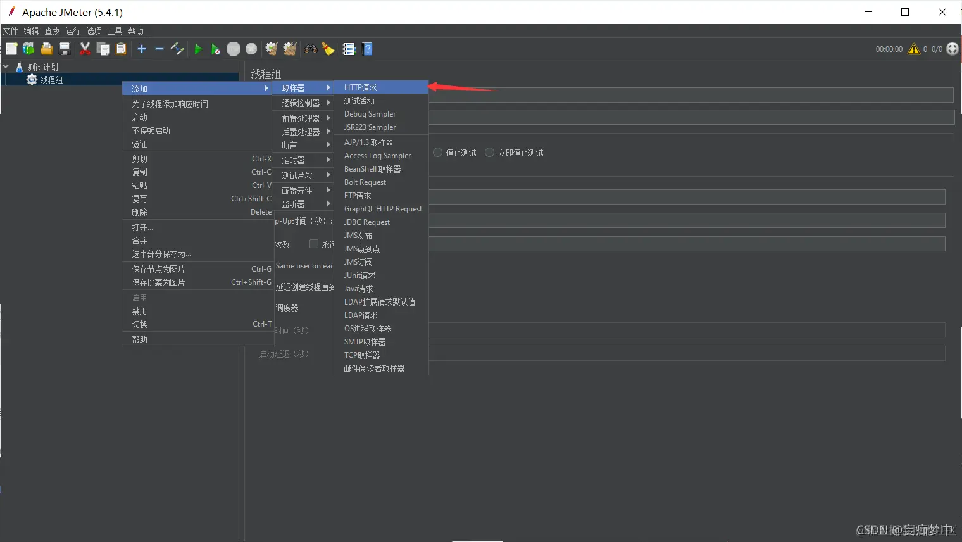Screen dimensions: 962x542
Task: Choose TCP取样器 entry
Action: click(381, 355)
